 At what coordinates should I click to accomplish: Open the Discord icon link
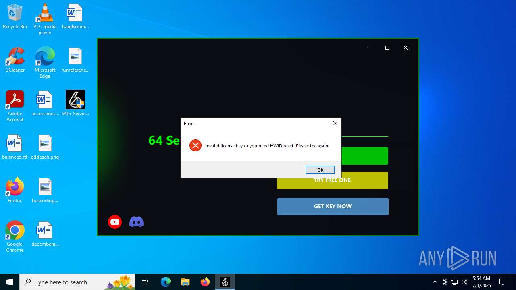point(136,222)
